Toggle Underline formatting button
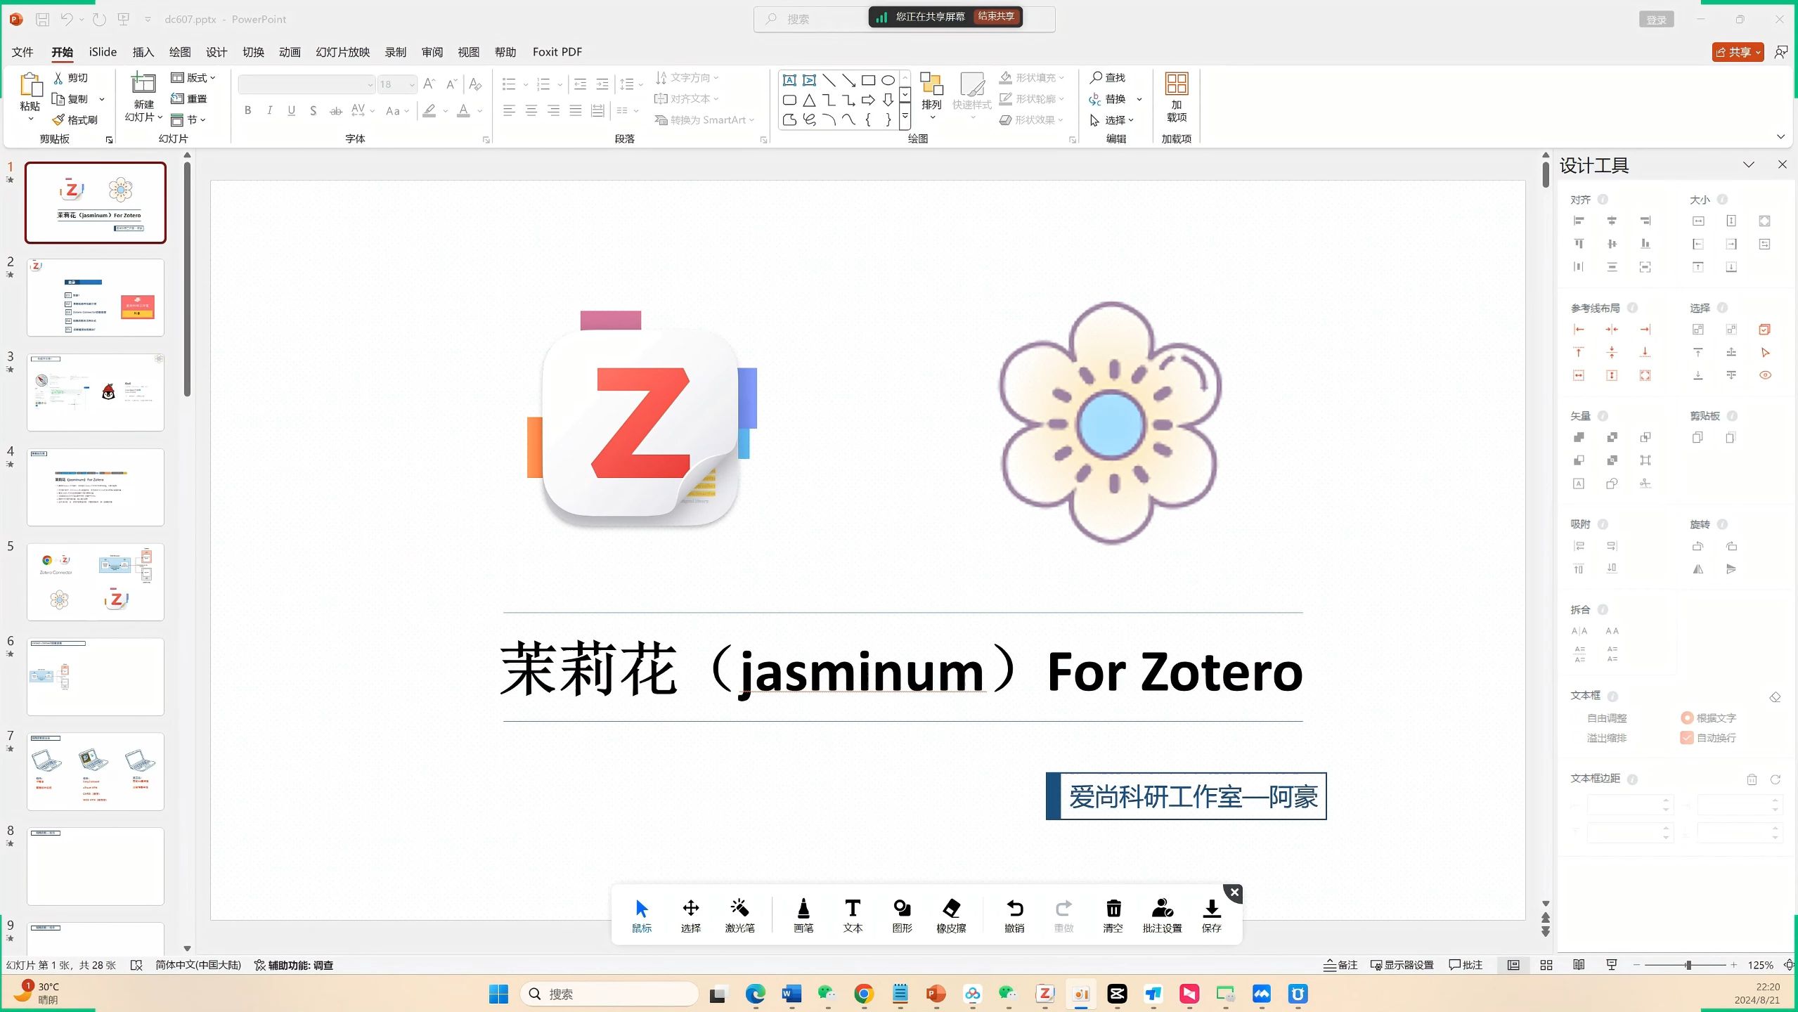This screenshot has height=1012, width=1798. 291,110
